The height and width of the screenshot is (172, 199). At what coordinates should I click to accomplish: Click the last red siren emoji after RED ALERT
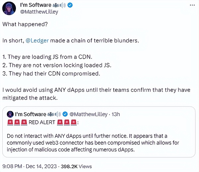tap(74, 122)
